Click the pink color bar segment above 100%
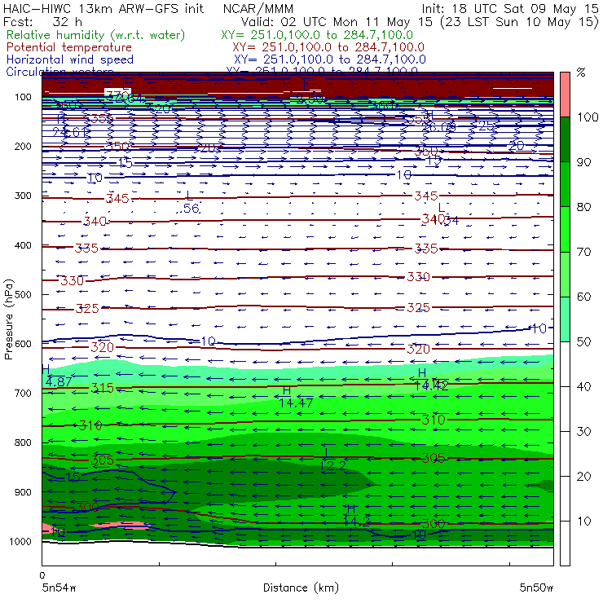The image size is (603, 603). click(x=565, y=95)
